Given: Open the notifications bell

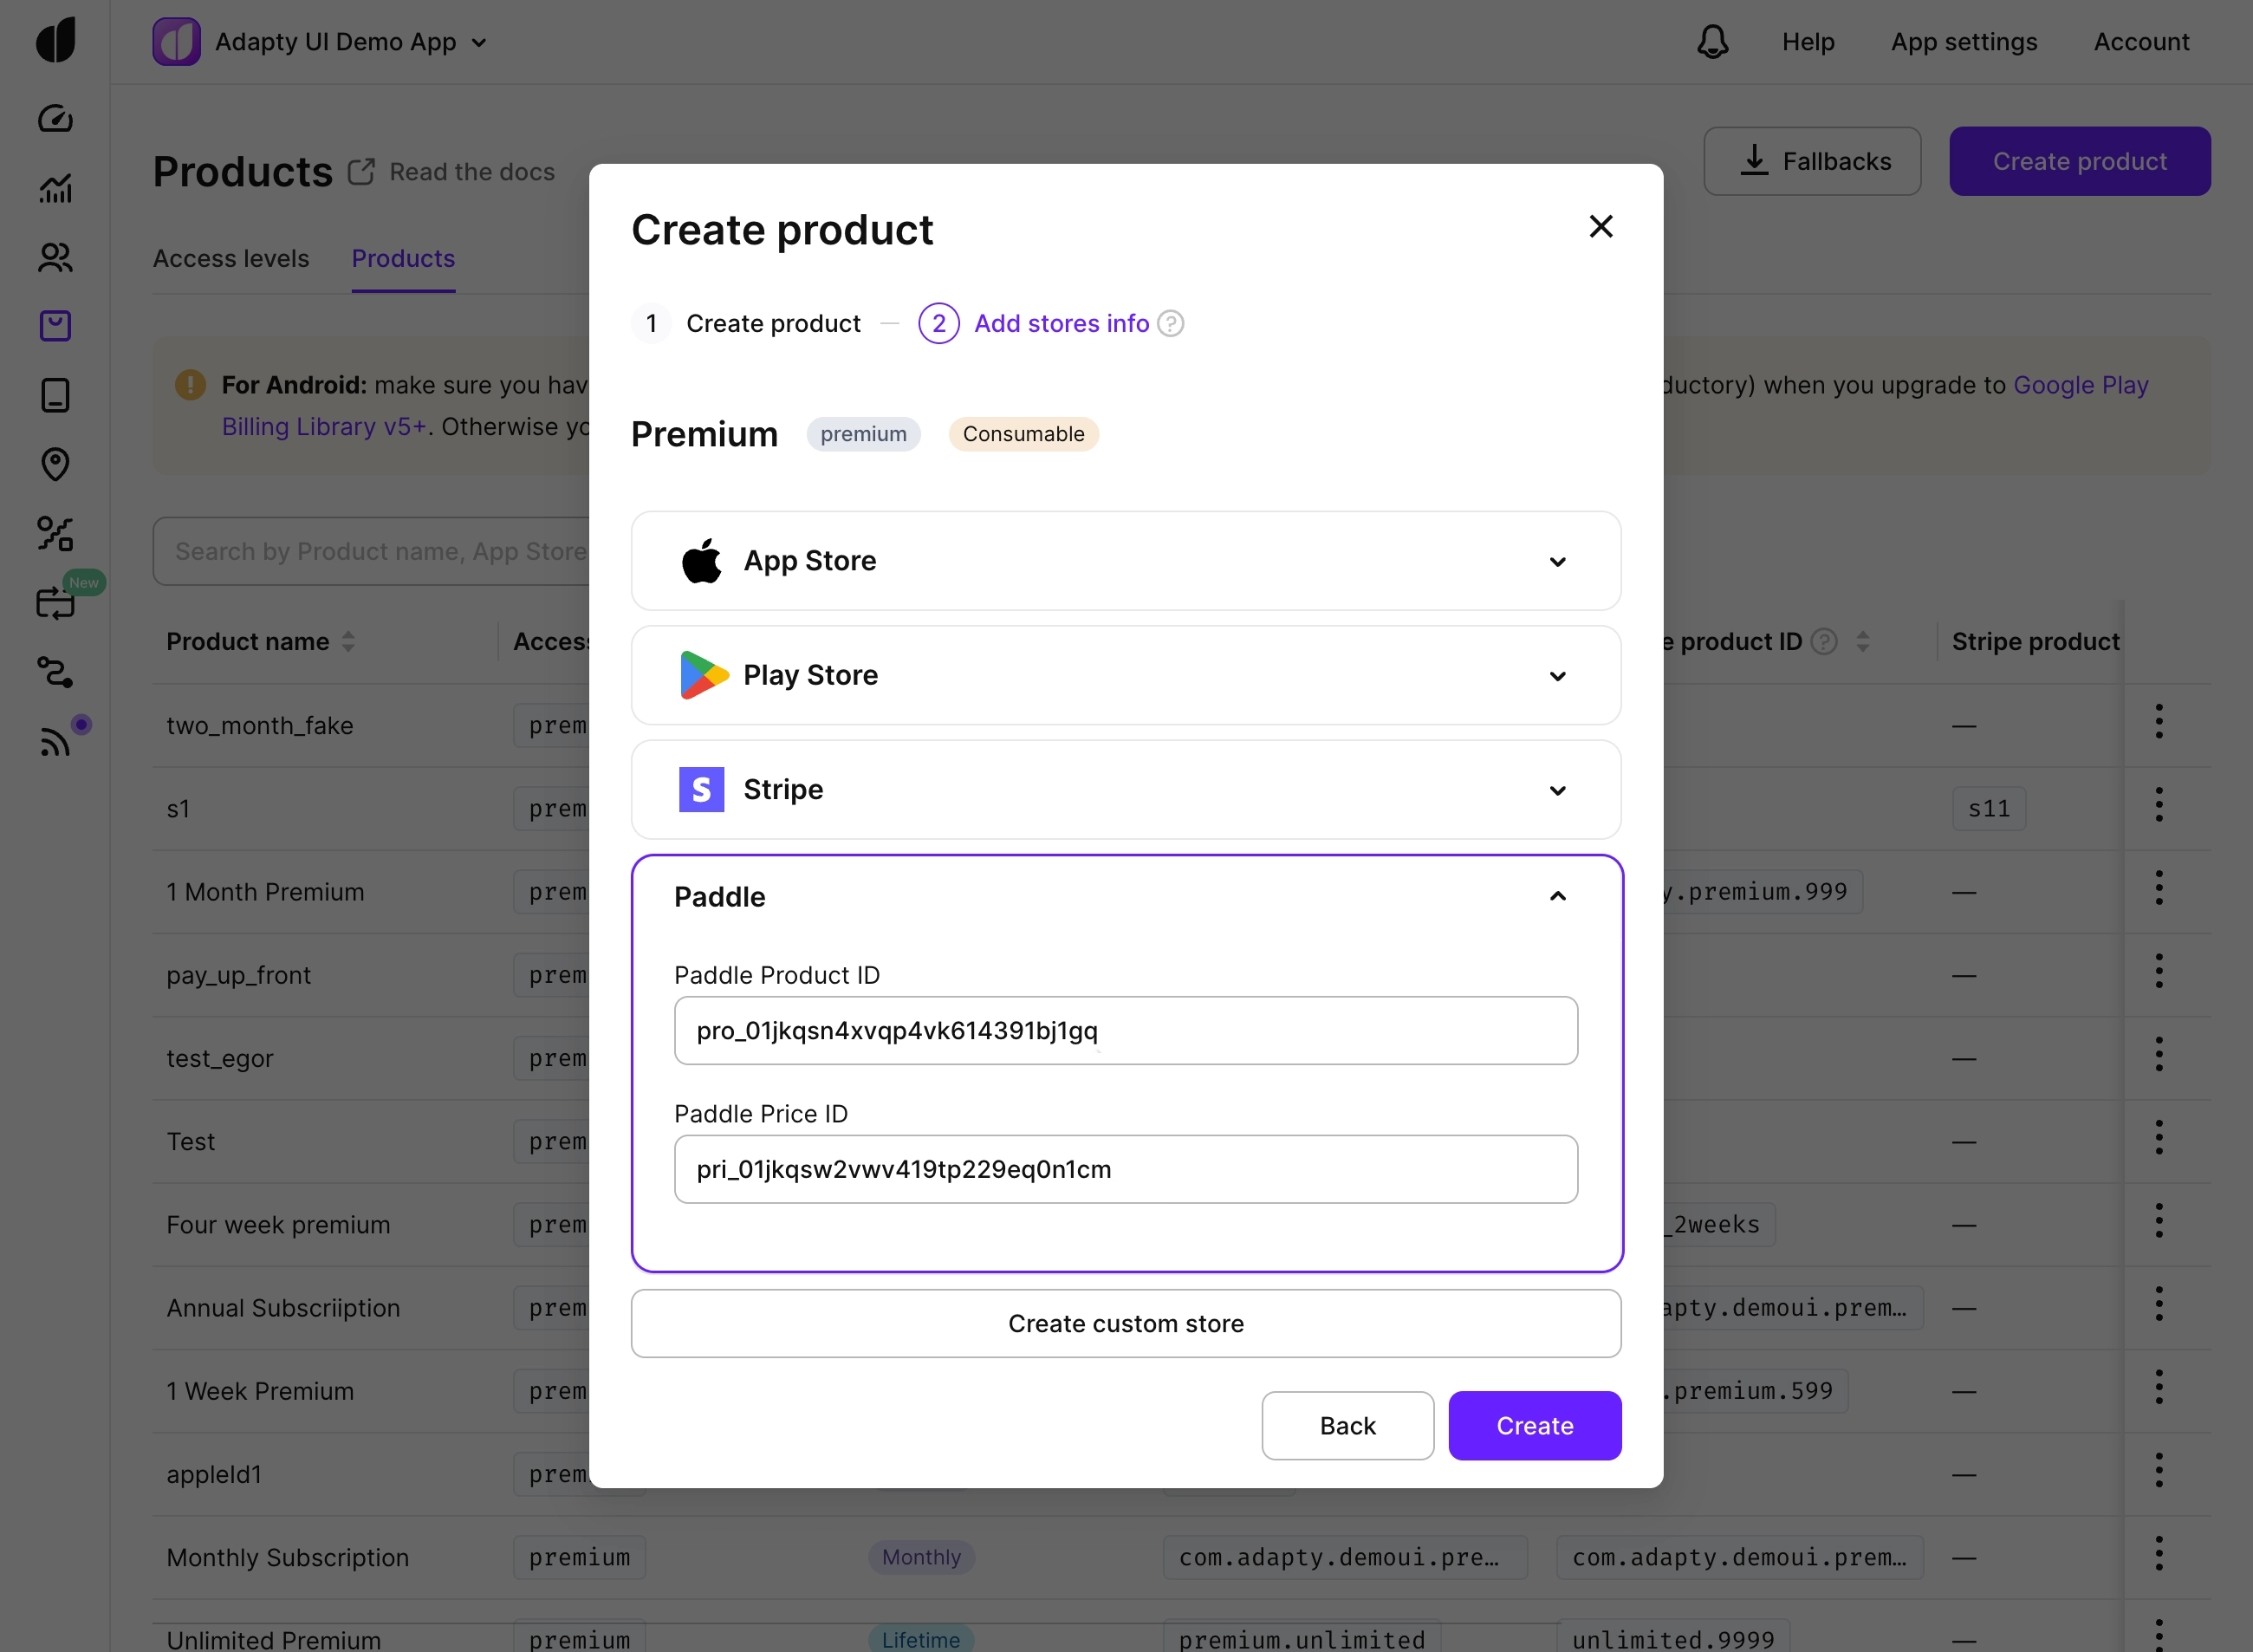Looking at the screenshot, I should pyautogui.click(x=1712, y=42).
